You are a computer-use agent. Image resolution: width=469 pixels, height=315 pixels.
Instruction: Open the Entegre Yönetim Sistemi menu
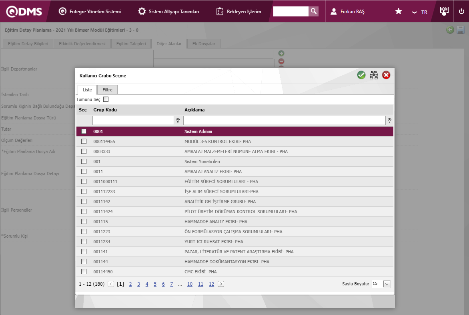click(x=90, y=11)
